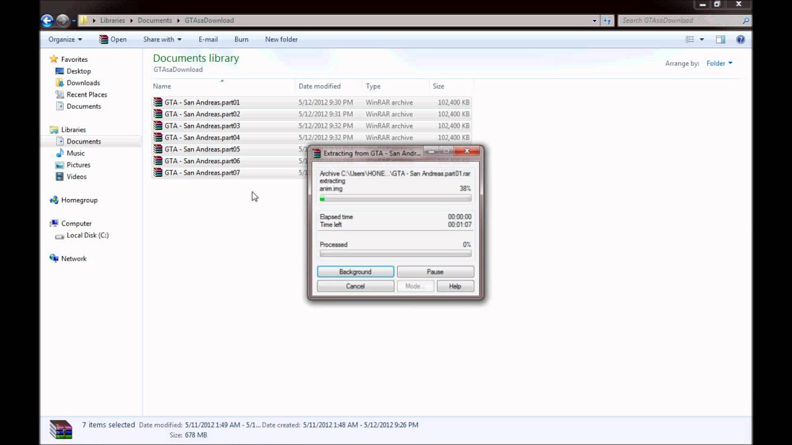Expand the Share with dropdown
Screen dimensions: 792x445
pyautogui.click(x=162, y=40)
